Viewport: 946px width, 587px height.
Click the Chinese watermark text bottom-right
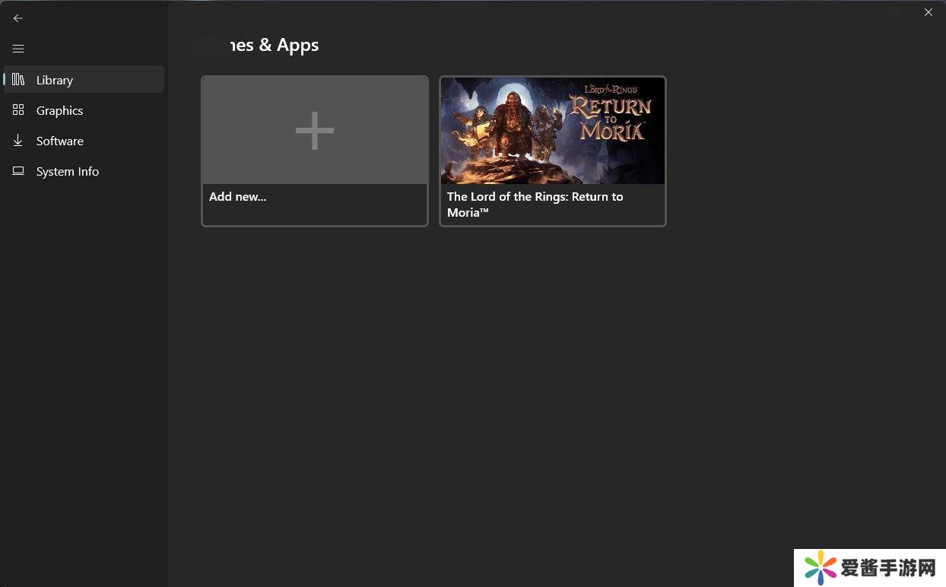pos(887,568)
